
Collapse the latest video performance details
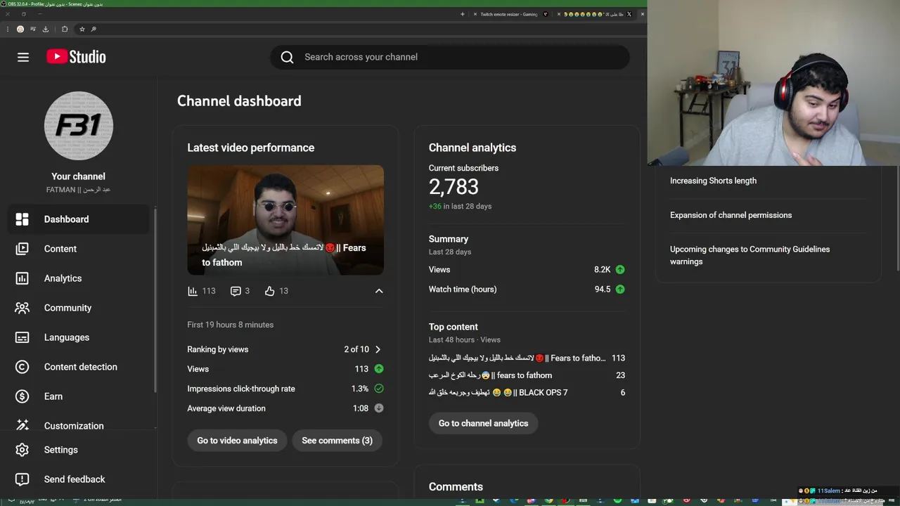pos(379,291)
